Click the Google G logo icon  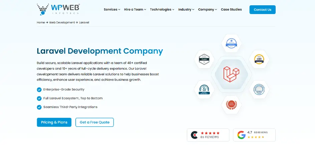[x=241, y=135]
